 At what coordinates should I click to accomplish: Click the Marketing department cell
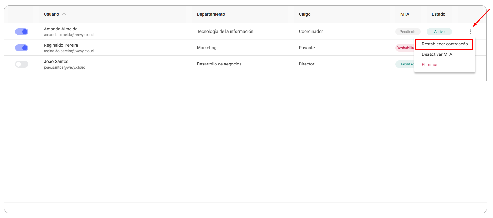point(207,48)
